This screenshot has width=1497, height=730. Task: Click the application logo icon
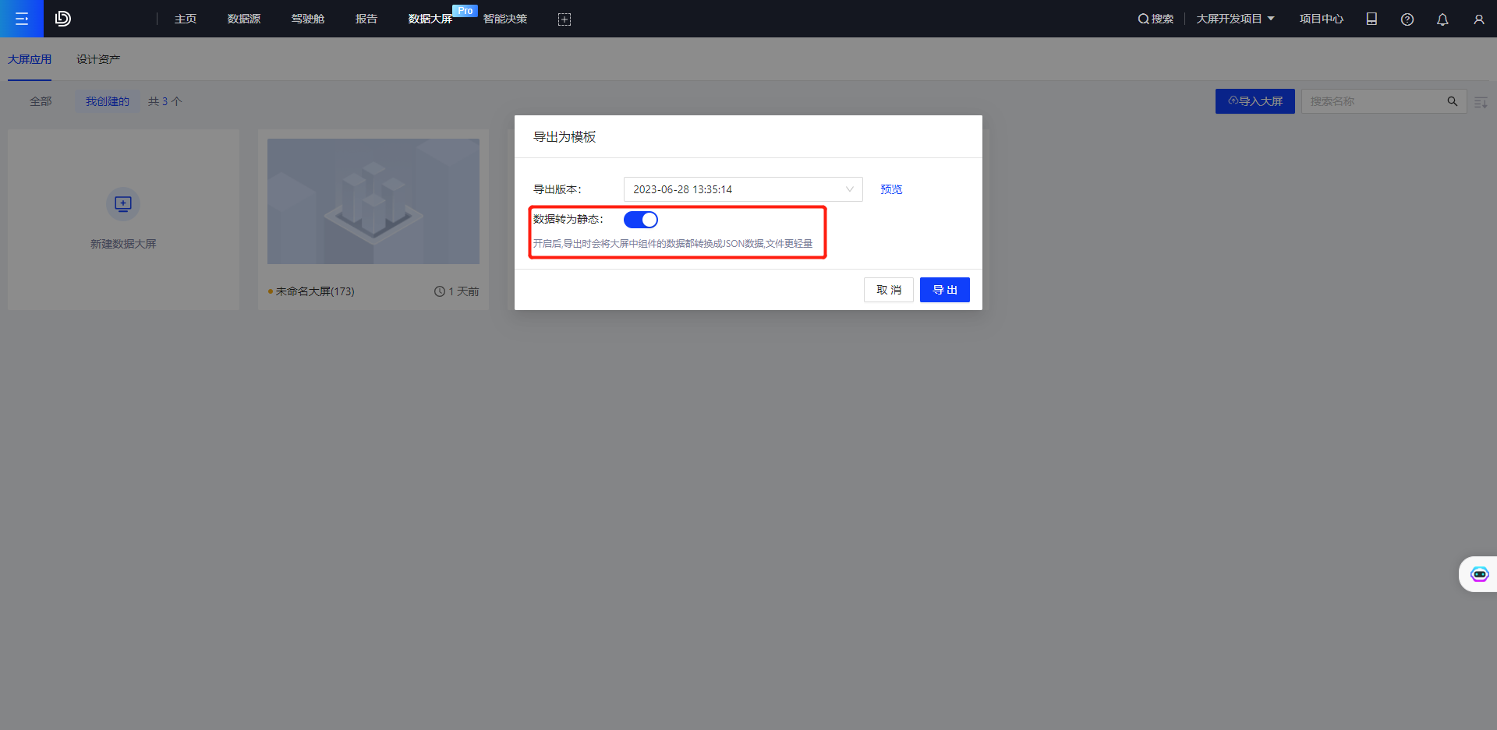[63, 19]
